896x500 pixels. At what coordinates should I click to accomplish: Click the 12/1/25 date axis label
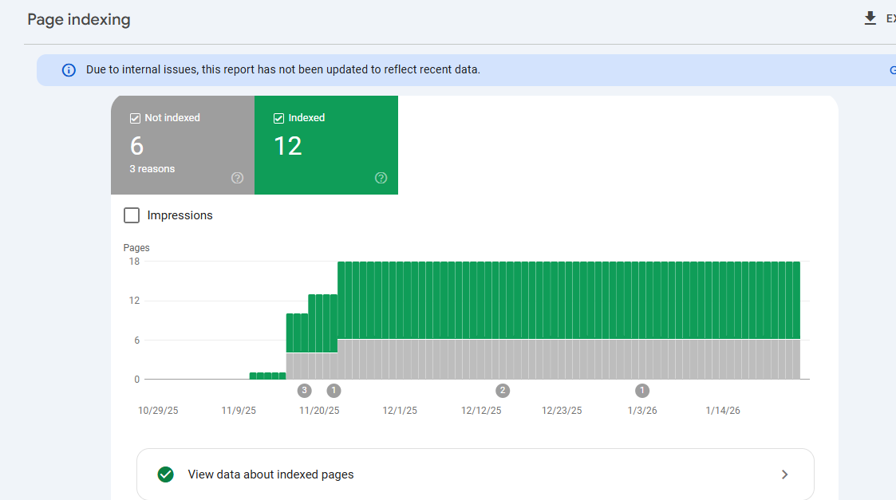pyautogui.click(x=400, y=411)
